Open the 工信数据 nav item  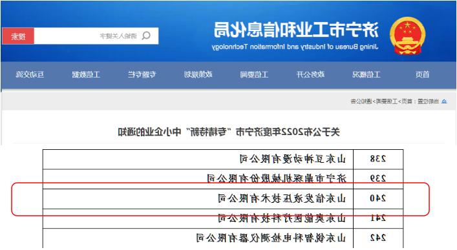(x=86, y=75)
